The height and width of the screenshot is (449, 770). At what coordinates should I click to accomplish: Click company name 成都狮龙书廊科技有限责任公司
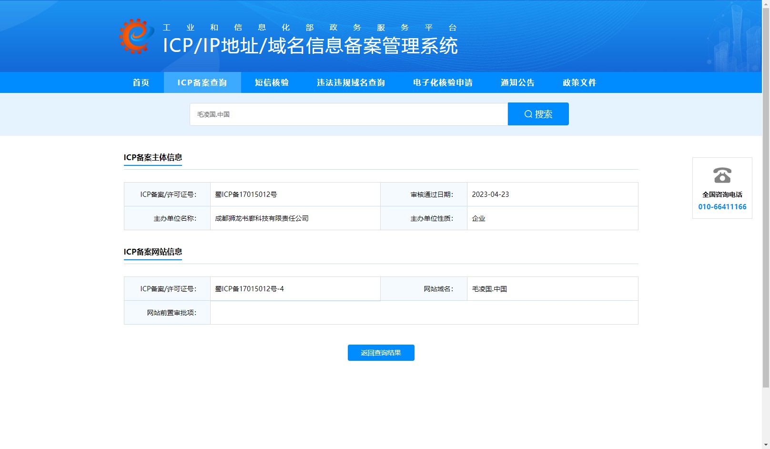262,218
